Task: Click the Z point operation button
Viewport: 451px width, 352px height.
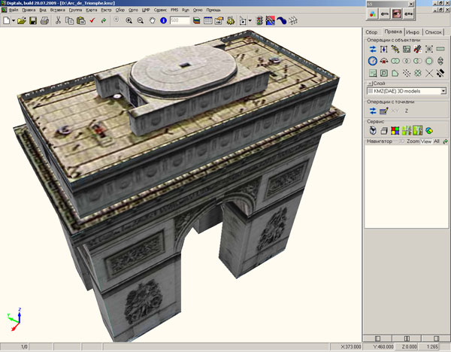Action: (407, 111)
